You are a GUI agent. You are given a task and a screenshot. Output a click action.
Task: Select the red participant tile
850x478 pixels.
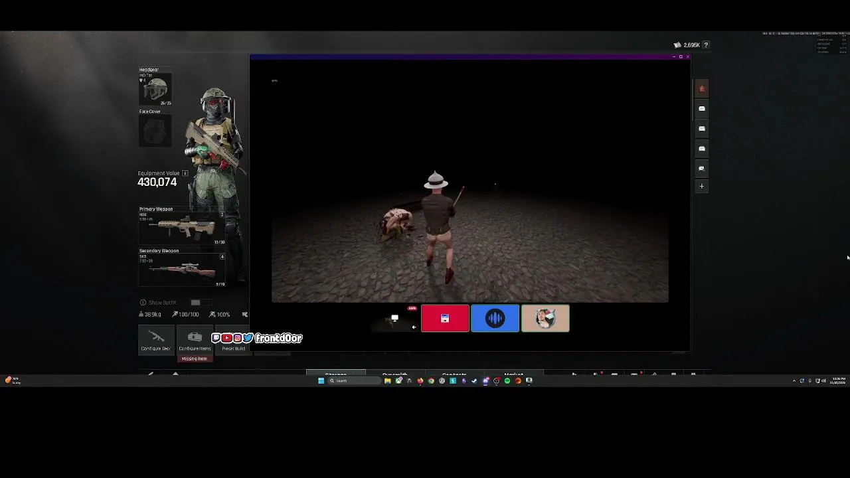tap(445, 319)
